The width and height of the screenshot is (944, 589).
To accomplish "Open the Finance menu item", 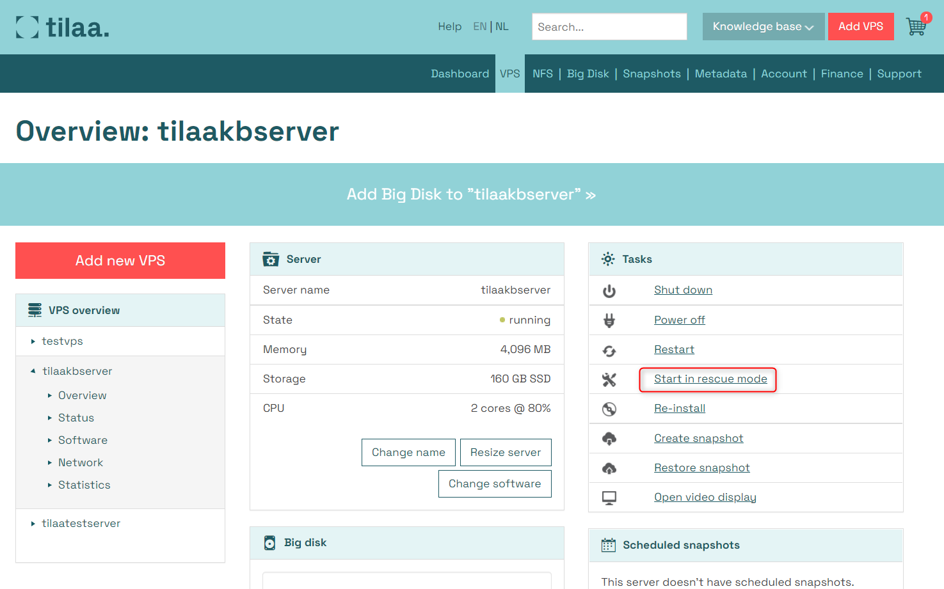I will coord(842,74).
